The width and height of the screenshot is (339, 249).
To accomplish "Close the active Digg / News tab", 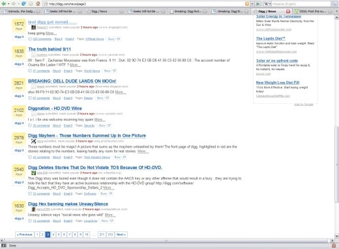I will pyautogui.click(x=288, y=11).
